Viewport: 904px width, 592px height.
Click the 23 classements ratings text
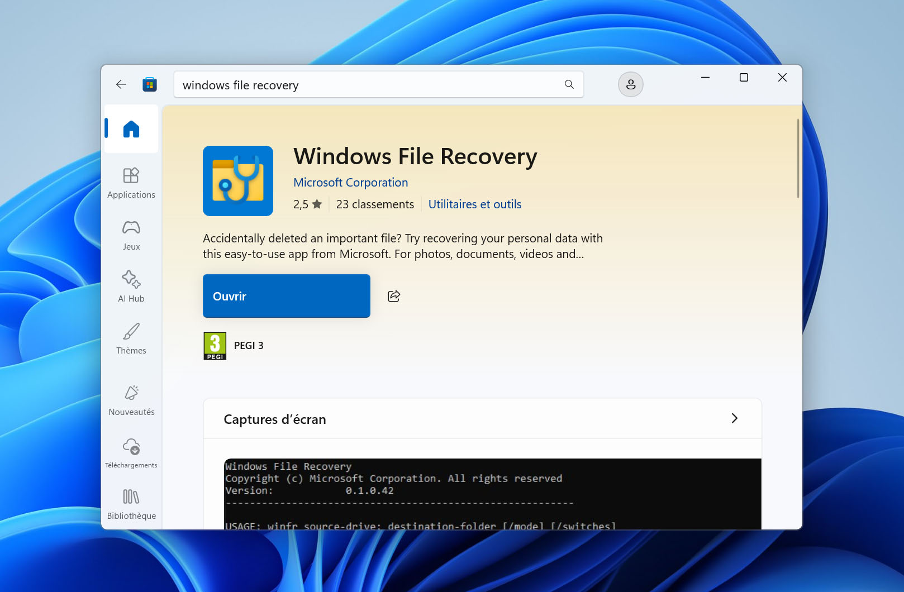click(x=375, y=204)
